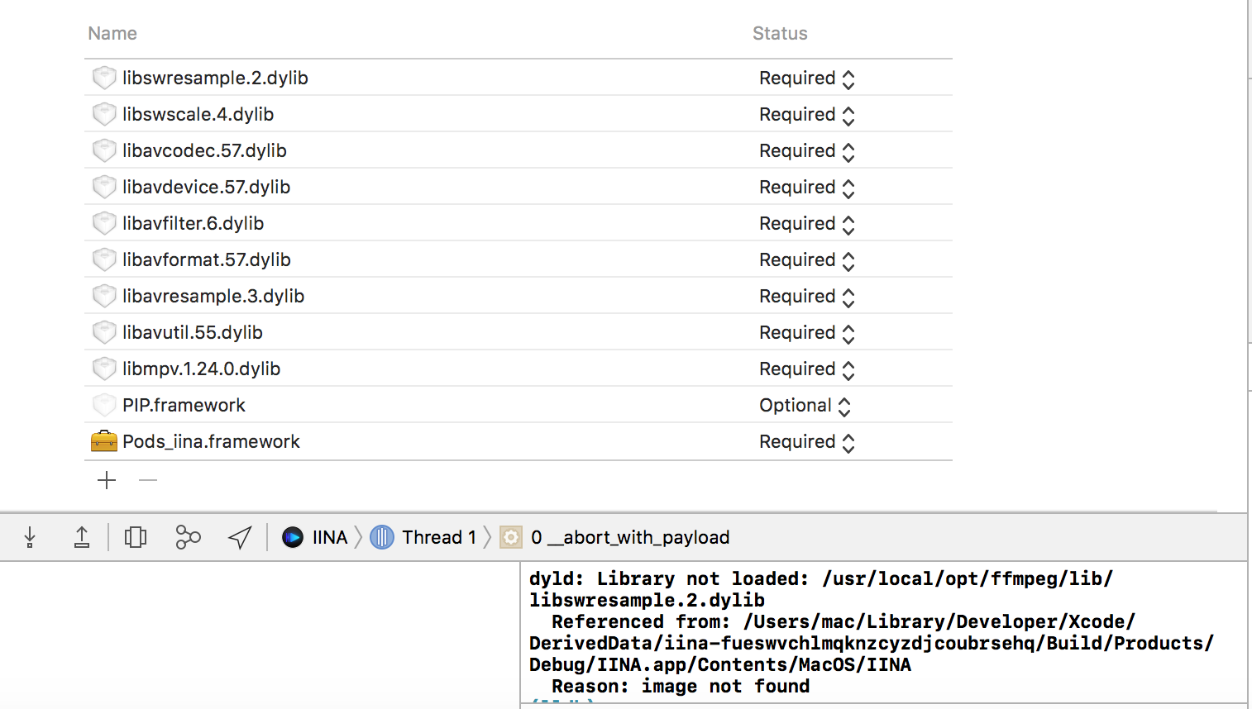This screenshot has height=709, width=1252.
Task: Click the libavutil.55.dylib shield icon
Action: (104, 332)
